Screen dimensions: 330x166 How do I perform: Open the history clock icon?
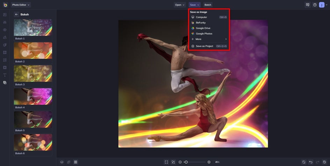click(324, 162)
